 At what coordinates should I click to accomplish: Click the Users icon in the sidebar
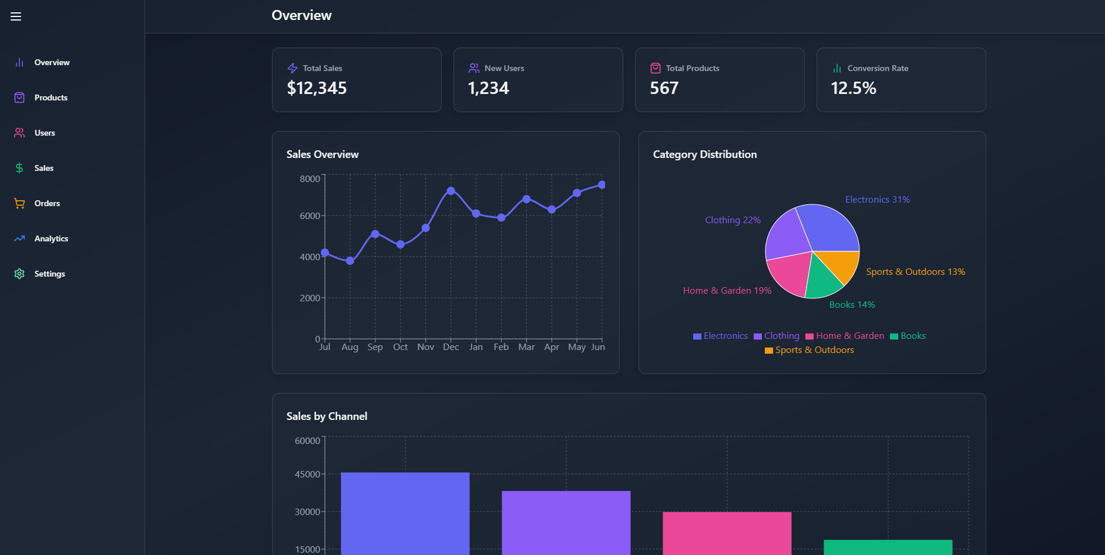[19, 133]
